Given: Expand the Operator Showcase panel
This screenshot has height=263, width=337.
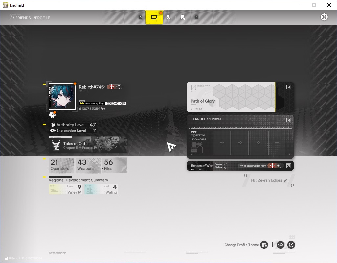Looking at the screenshot, I should pos(289,120).
